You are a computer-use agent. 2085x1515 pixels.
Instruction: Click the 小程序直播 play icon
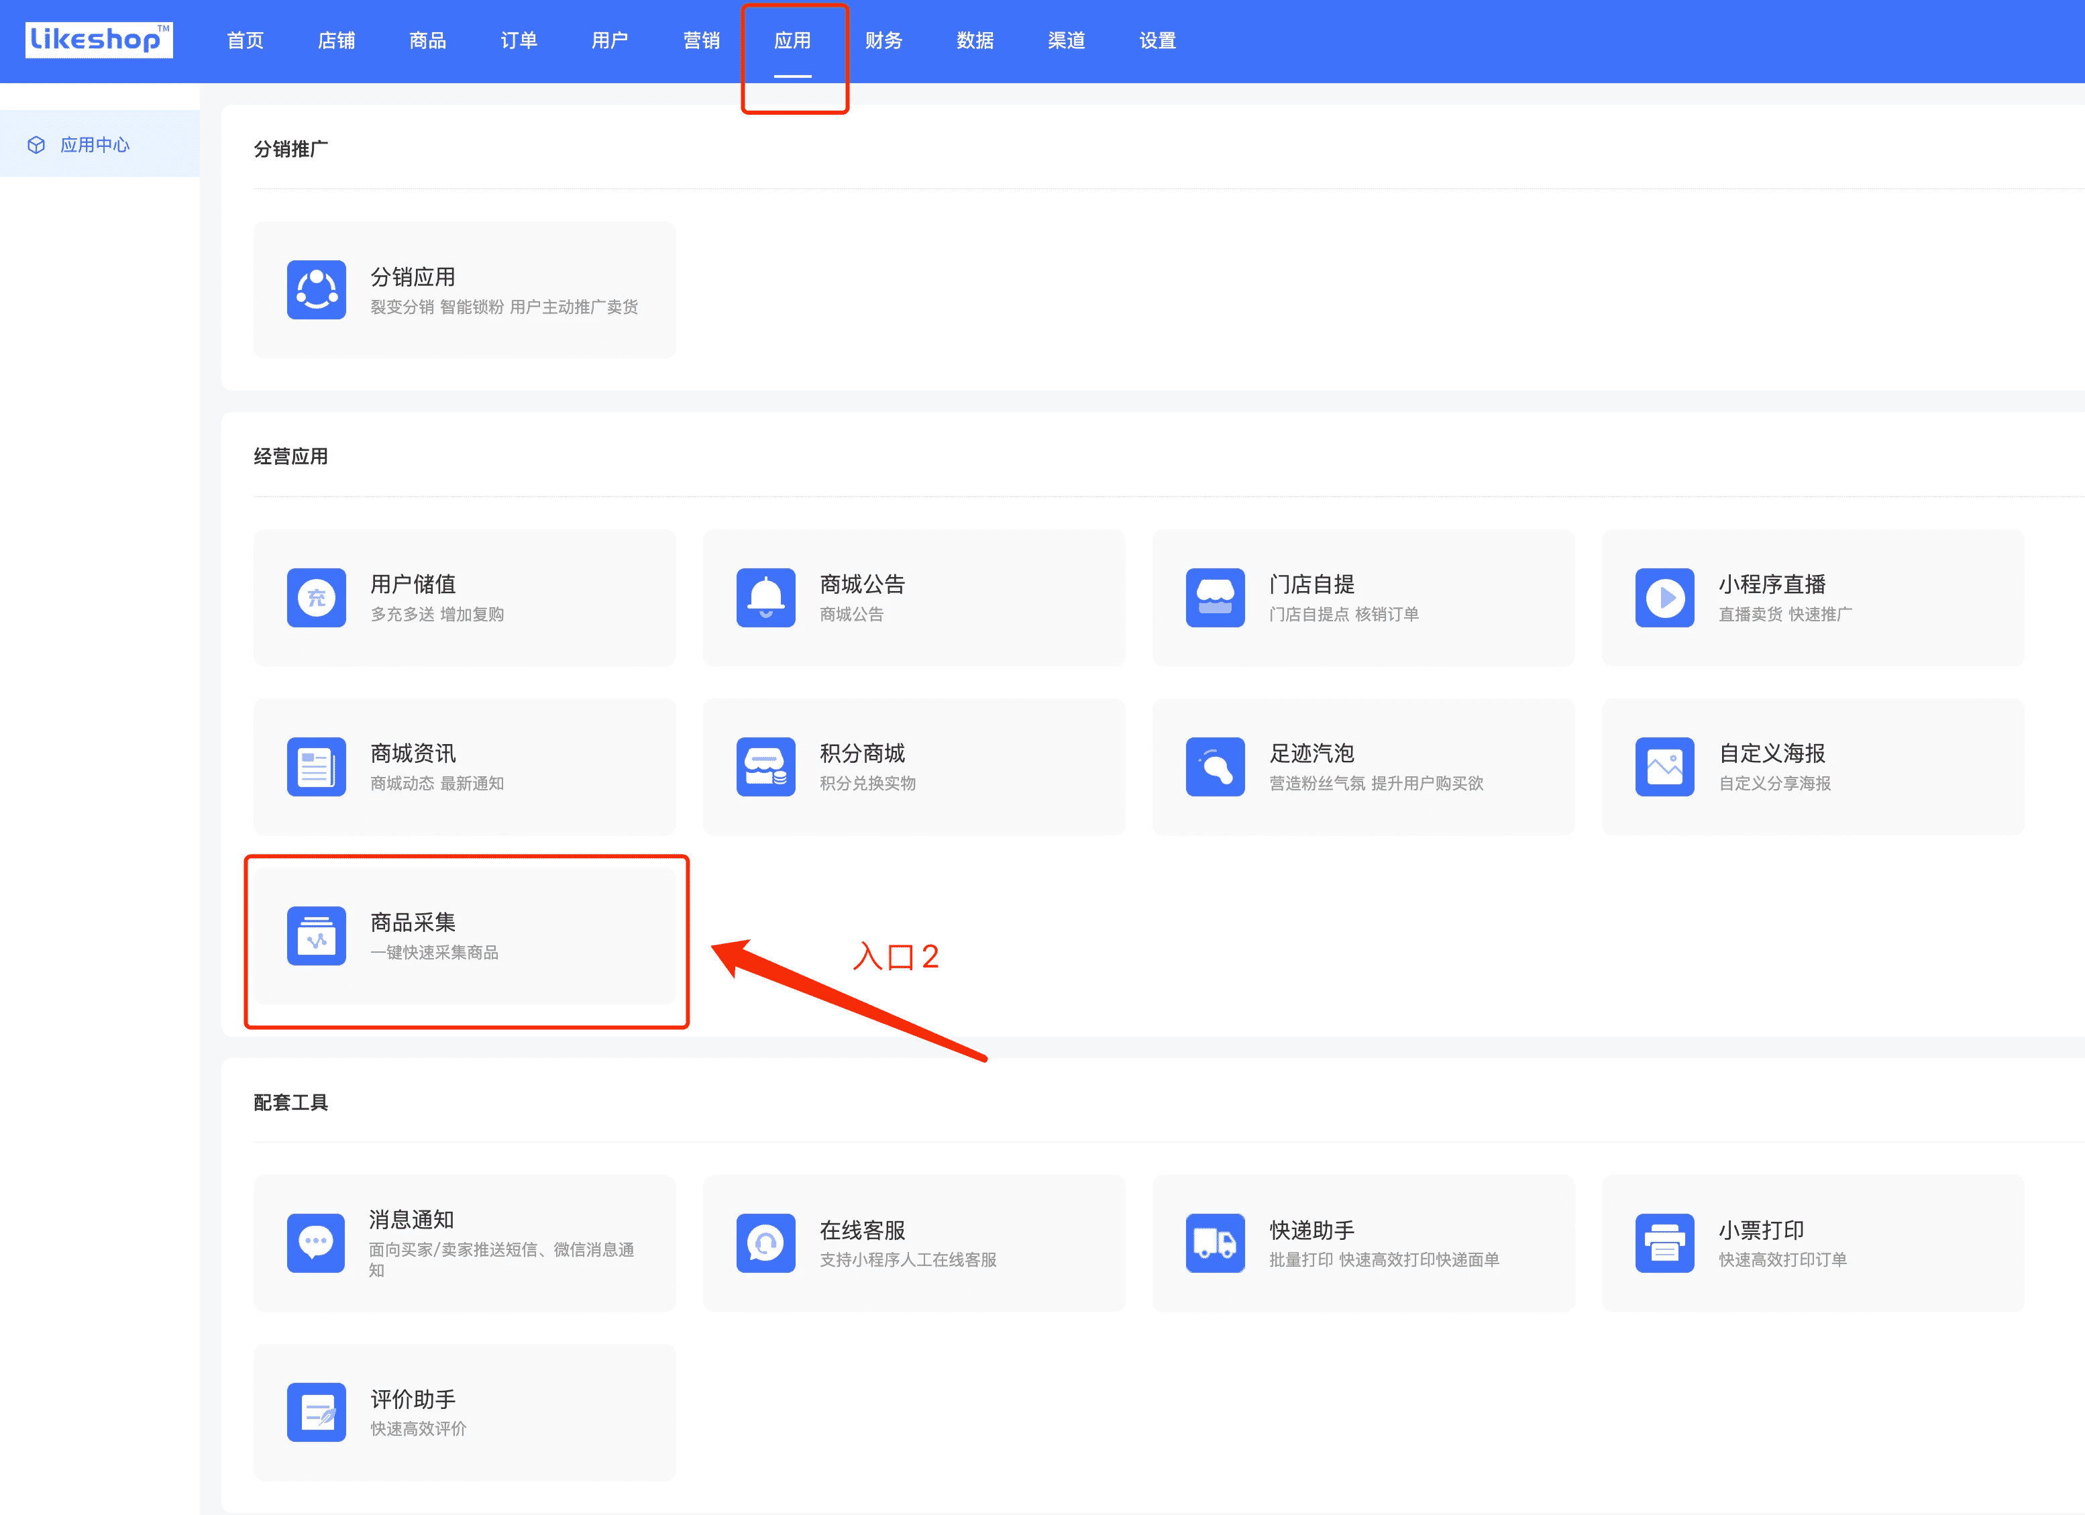coord(1665,598)
